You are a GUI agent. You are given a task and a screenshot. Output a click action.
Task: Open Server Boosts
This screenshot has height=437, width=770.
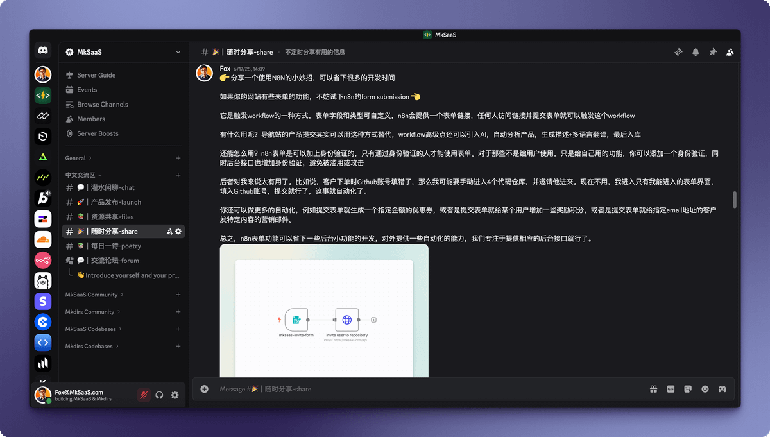pyautogui.click(x=123, y=133)
